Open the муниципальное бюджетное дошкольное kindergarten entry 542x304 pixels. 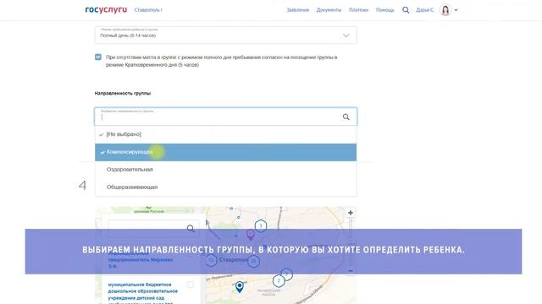143,294
